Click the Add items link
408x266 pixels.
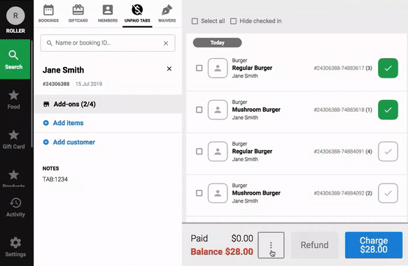(x=68, y=123)
